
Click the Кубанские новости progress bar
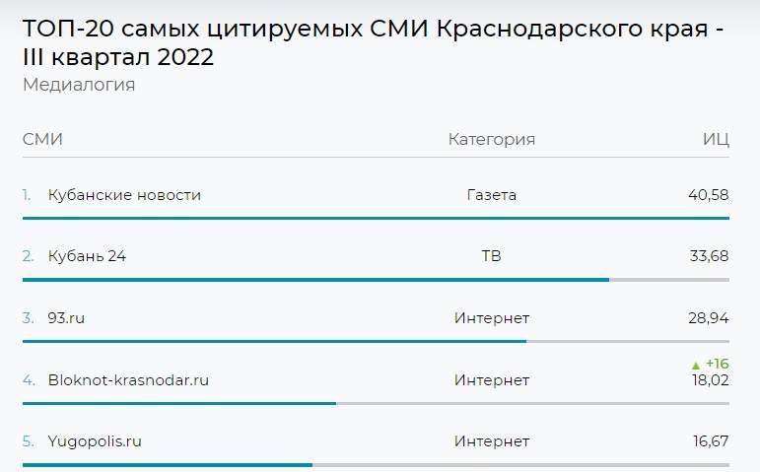pyautogui.click(x=376, y=218)
